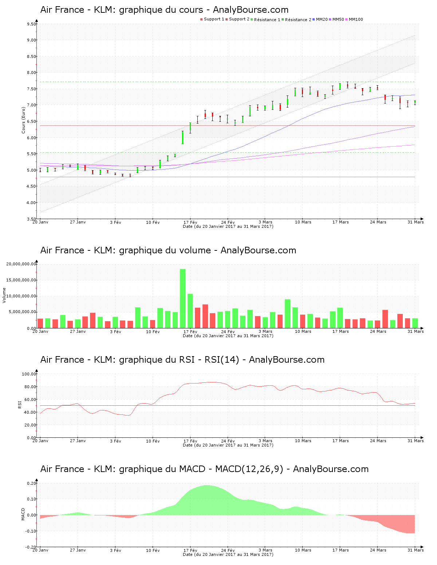Click the 15,000,000.00 volume axis value
The width and height of the screenshot is (437, 565).
21,280
